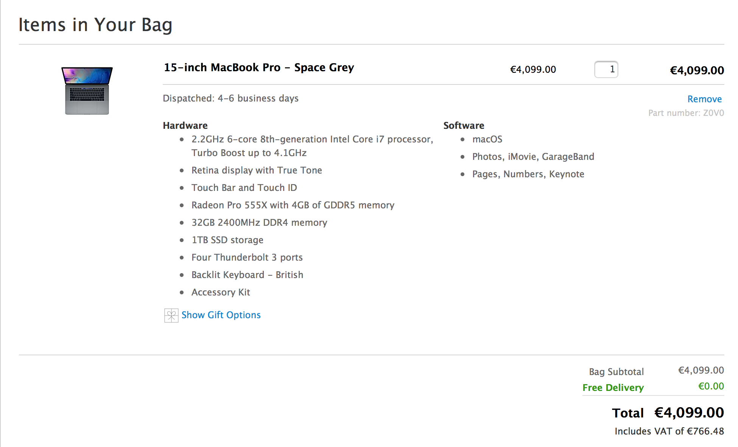Click the gift box icon
Screen dimensions: 738x447
tap(171, 315)
